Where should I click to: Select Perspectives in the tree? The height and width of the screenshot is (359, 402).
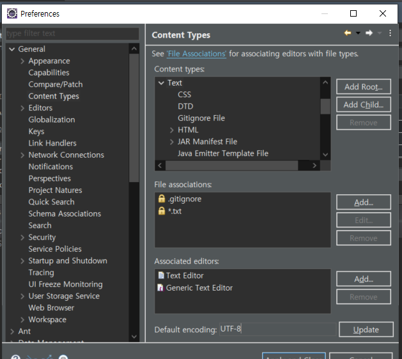click(49, 178)
